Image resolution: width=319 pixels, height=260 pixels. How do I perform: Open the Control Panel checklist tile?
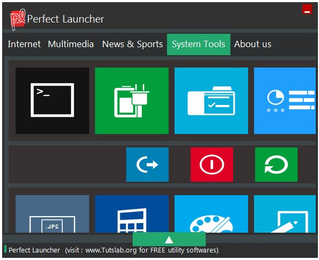coord(211,101)
